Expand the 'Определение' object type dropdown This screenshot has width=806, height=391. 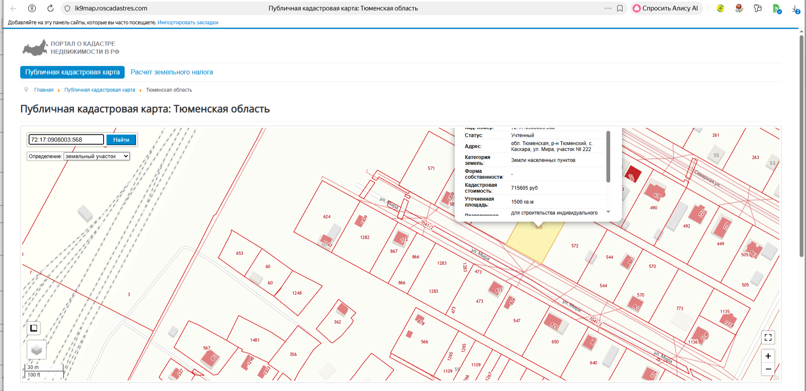point(96,157)
